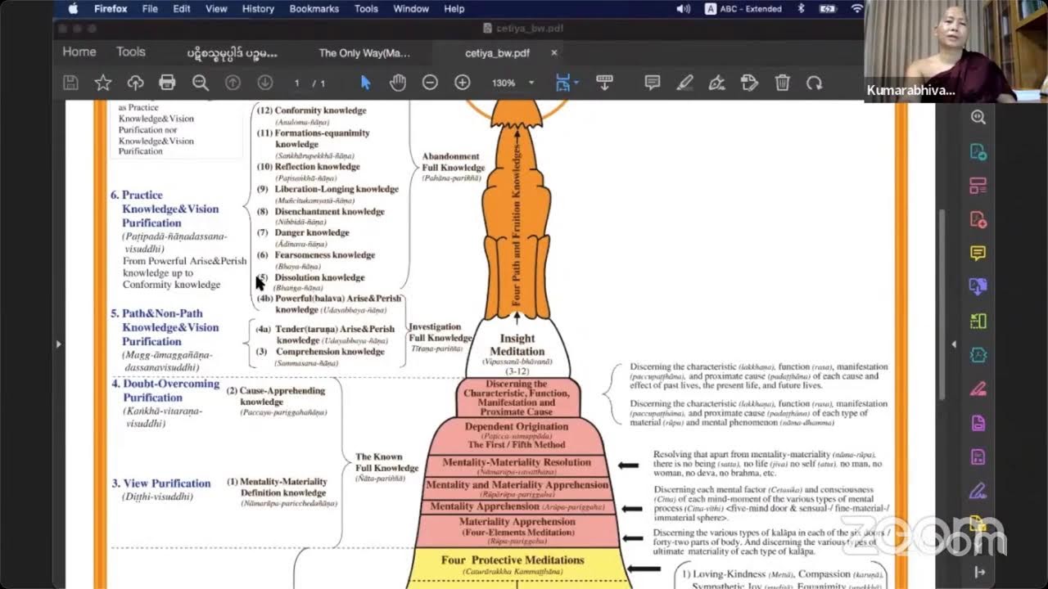The height and width of the screenshot is (589, 1048).
Task: Open the Apple menu
Action: 72,9
